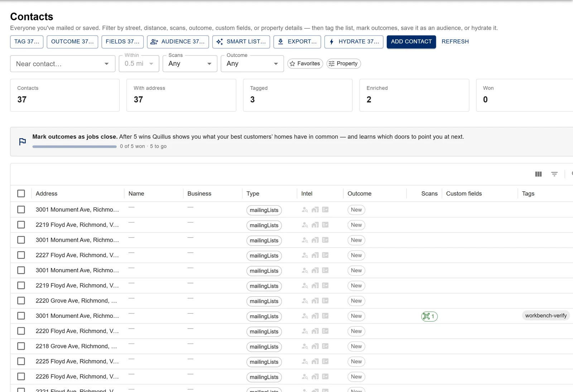Click person-search intel icon for 2226 Floyd Ave

[x=305, y=377]
